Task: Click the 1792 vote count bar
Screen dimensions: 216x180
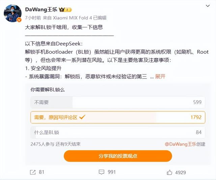Action: (196, 117)
